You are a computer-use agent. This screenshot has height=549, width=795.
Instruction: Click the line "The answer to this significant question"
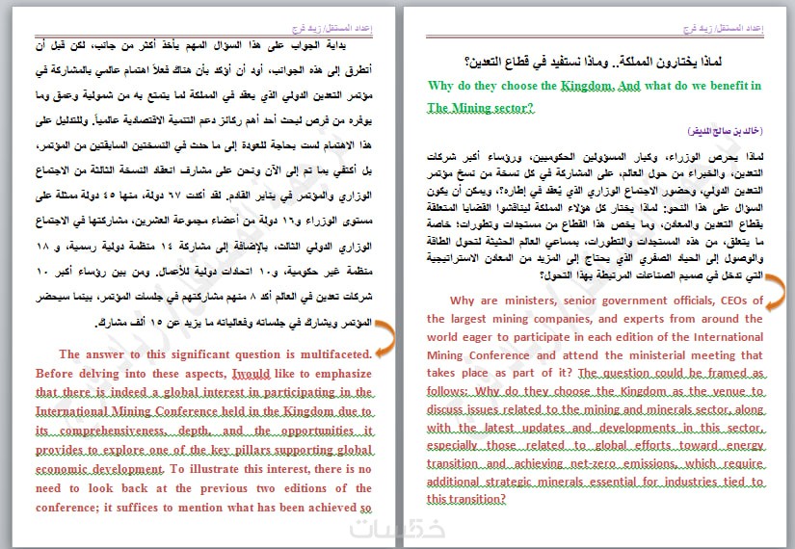(216, 354)
